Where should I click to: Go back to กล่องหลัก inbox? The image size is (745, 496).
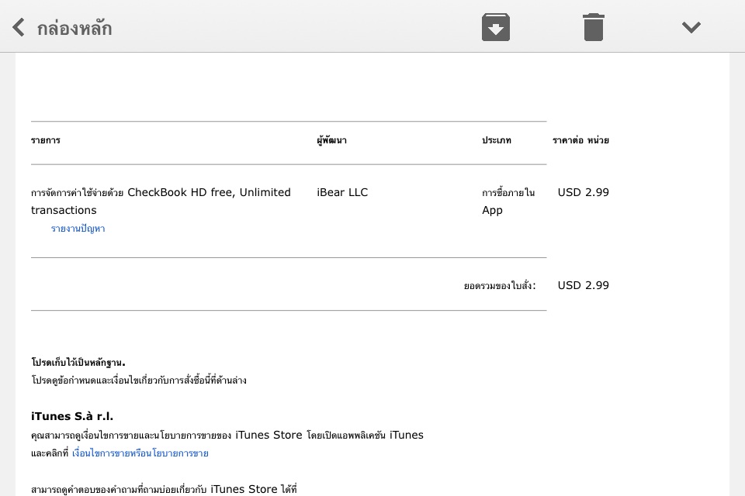[19, 28]
